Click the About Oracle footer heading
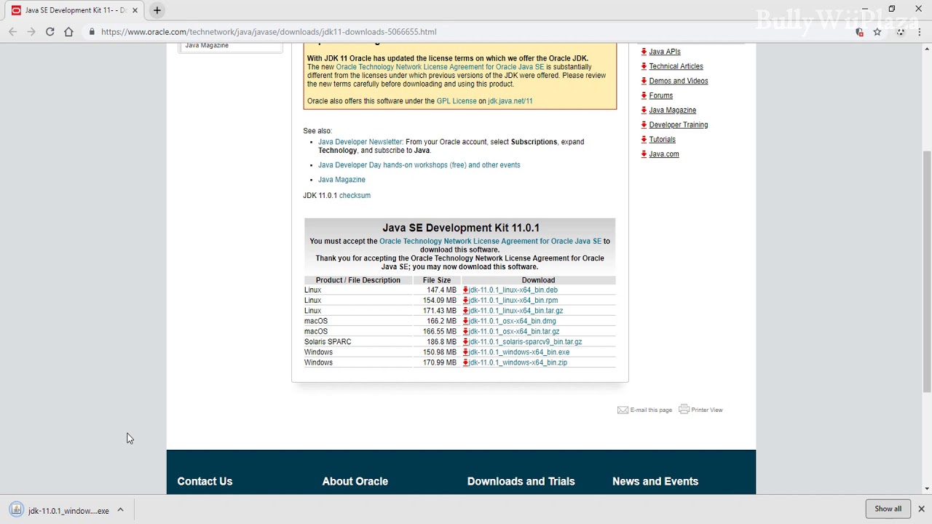The width and height of the screenshot is (932, 524). tap(355, 481)
